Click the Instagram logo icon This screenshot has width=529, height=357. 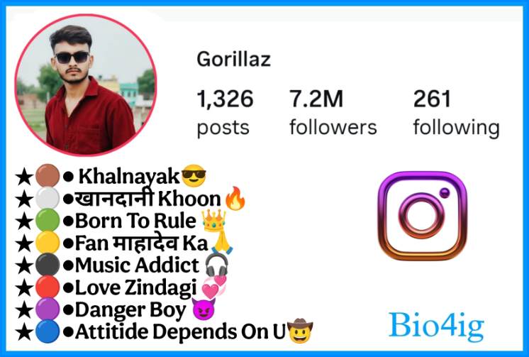point(423,216)
